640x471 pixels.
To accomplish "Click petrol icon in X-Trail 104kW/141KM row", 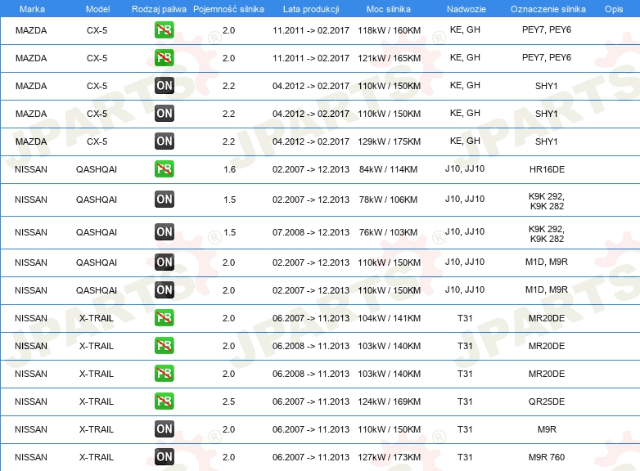I will click(164, 317).
